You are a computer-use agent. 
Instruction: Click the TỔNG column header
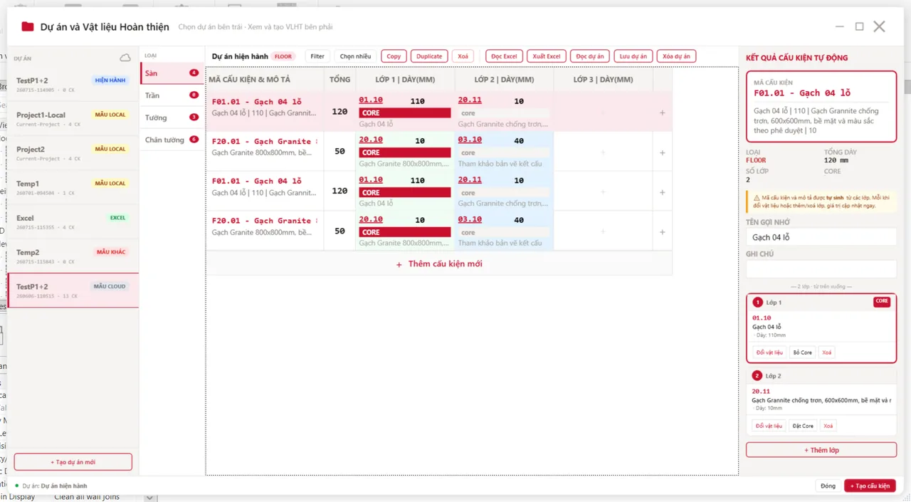[x=339, y=80]
